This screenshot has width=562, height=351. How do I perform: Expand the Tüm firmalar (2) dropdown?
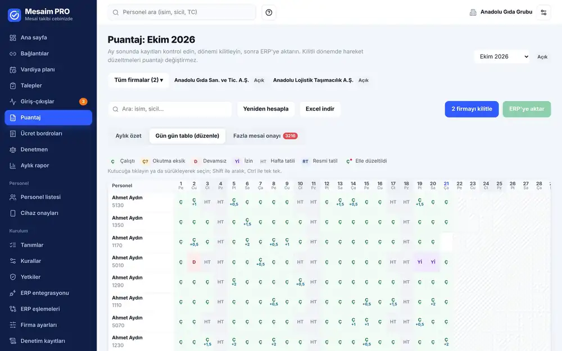point(139,80)
